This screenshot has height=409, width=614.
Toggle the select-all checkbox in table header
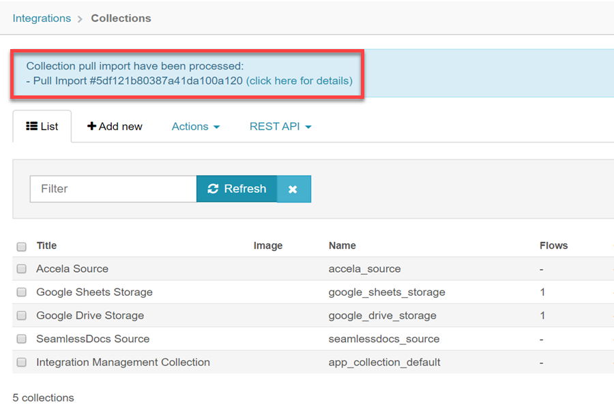22,246
